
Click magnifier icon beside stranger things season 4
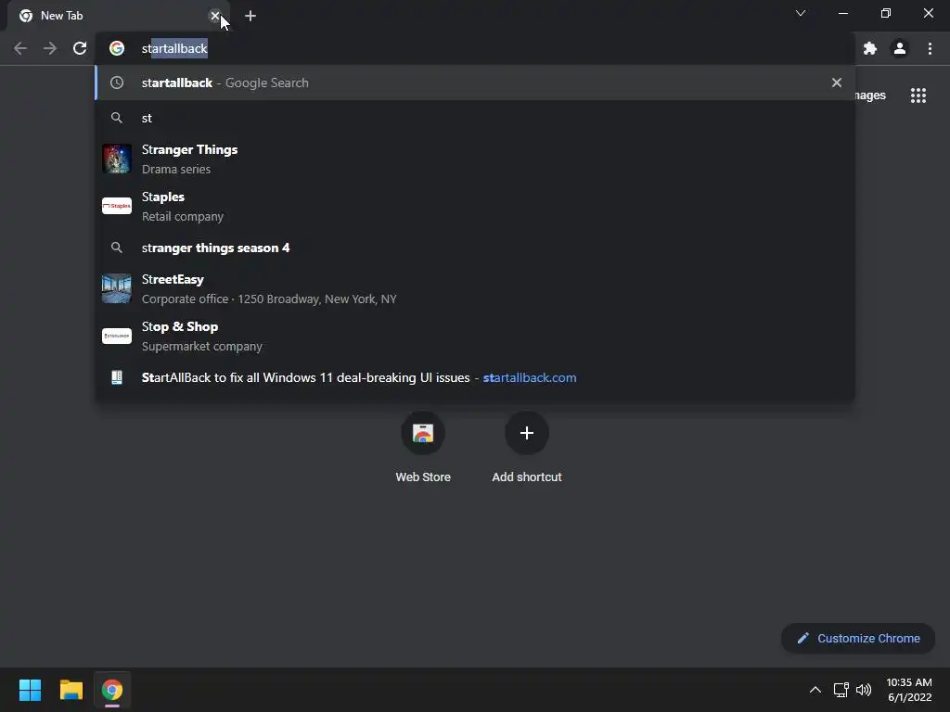coord(117,248)
